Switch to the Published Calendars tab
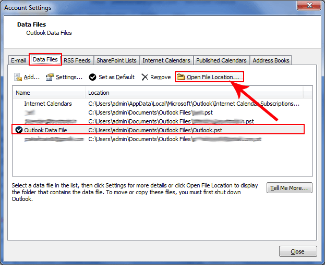Image resolution: width=325 pixels, height=265 pixels. click(221, 60)
